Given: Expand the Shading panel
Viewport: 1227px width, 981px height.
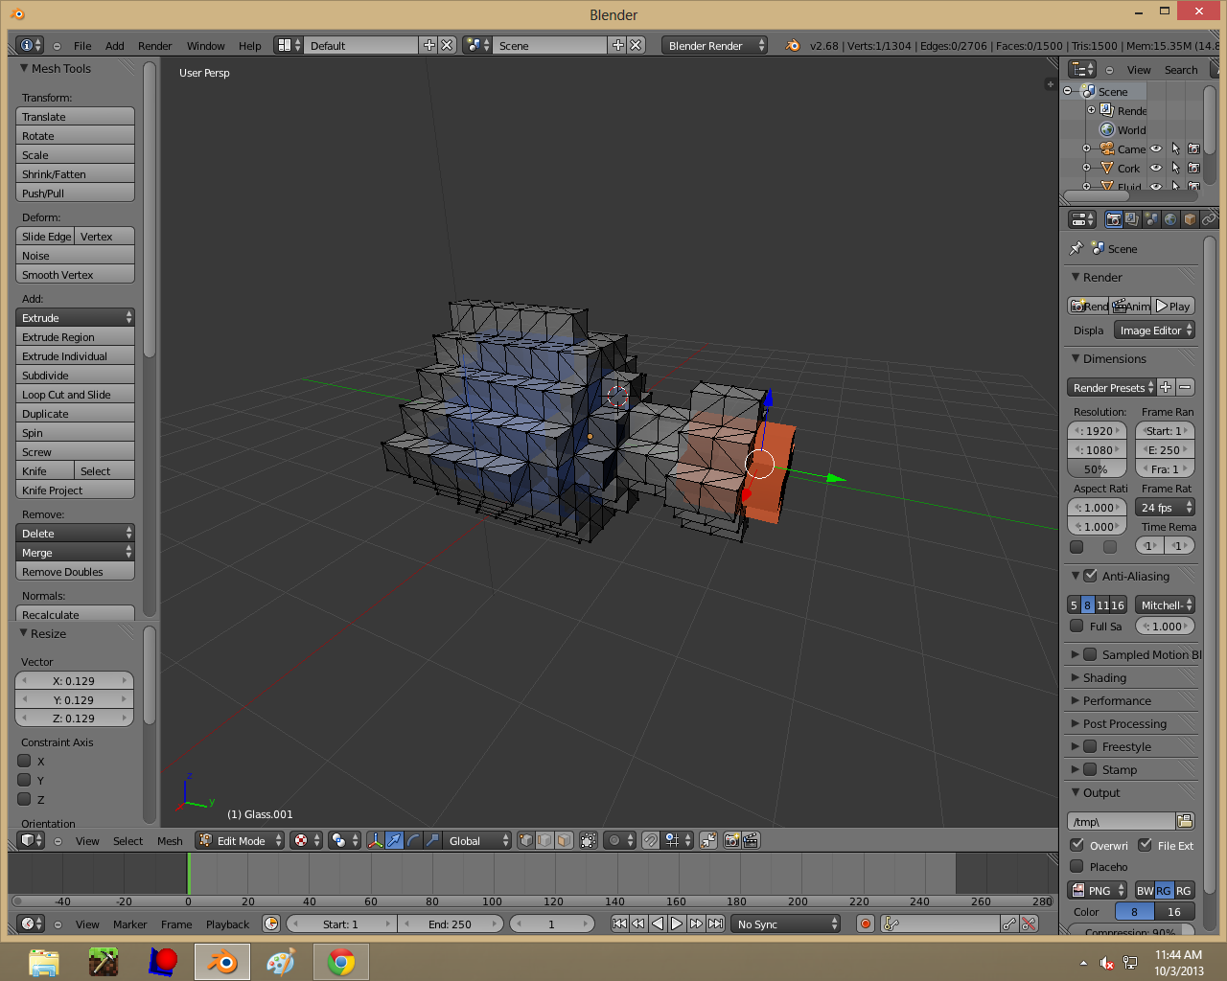Looking at the screenshot, I should [x=1104, y=677].
